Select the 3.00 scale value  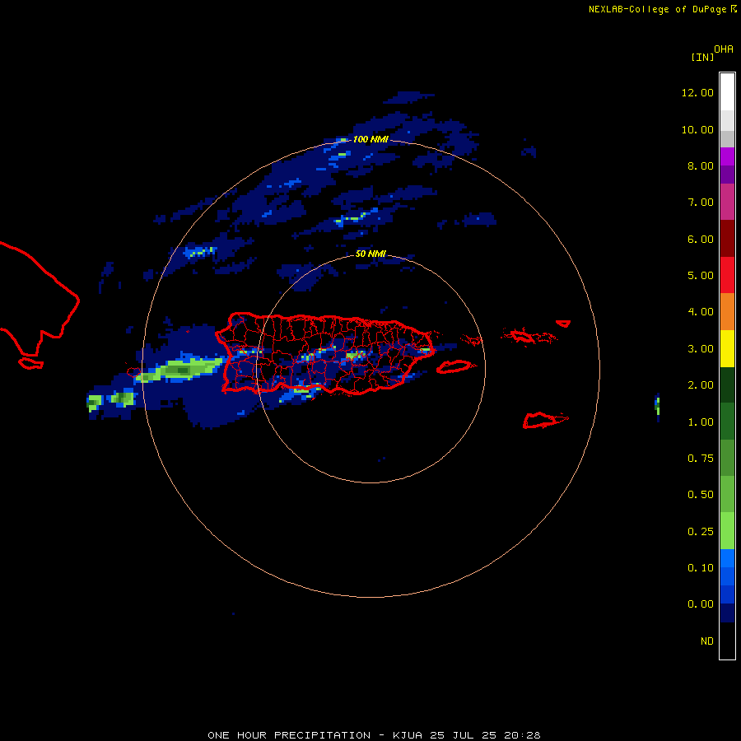coord(701,349)
